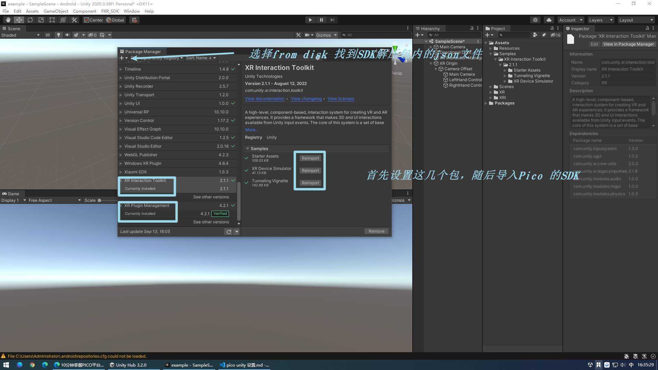The height and width of the screenshot is (370, 658).
Task: Select the Hand tool in toolbar
Action: click(8, 20)
